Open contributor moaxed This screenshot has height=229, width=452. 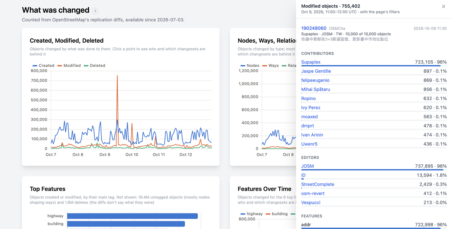(x=309, y=117)
